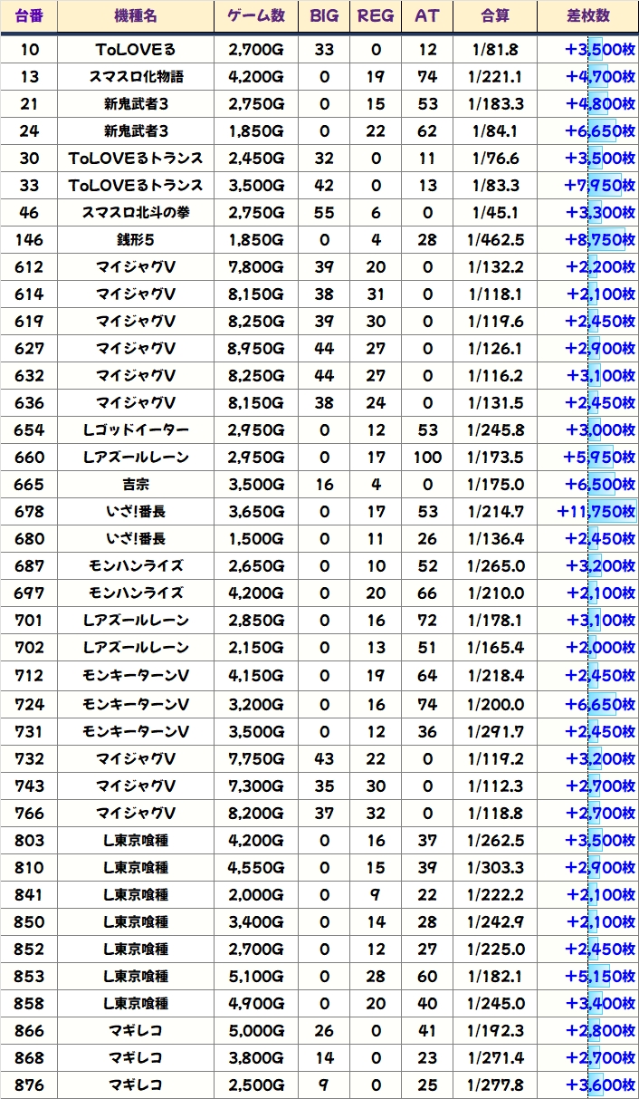The height and width of the screenshot is (1099, 639).
Task: Select the AT column header
Action: coord(428,16)
